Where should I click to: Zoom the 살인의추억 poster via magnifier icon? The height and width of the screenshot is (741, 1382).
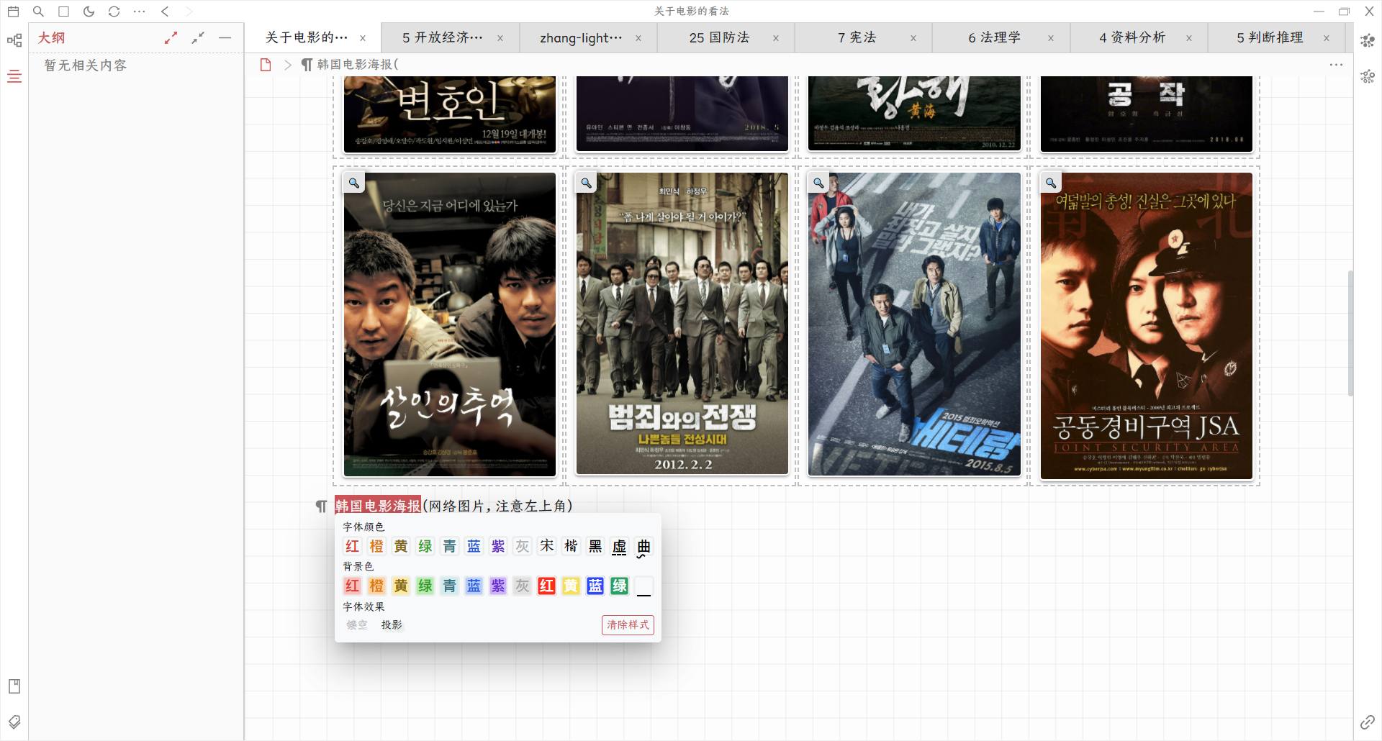tap(354, 183)
